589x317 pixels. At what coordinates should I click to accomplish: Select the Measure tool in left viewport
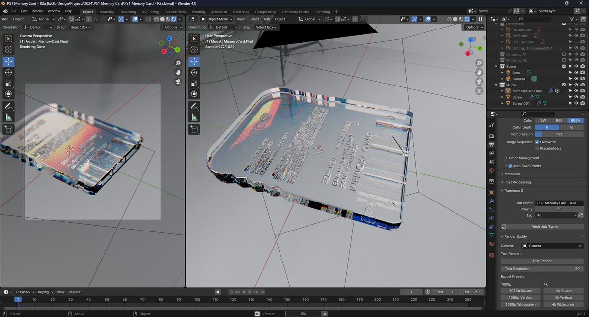(x=8, y=117)
